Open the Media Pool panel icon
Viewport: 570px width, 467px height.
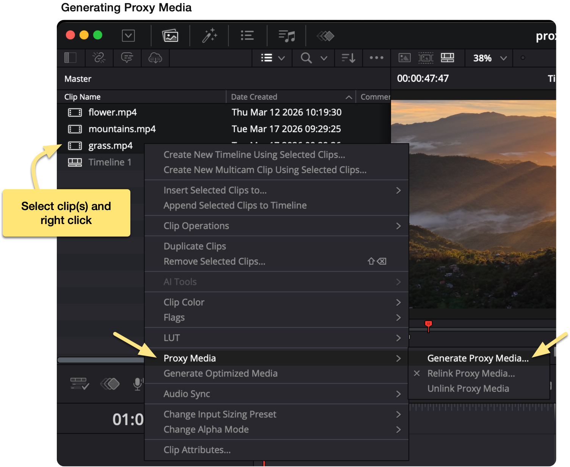[x=171, y=35]
